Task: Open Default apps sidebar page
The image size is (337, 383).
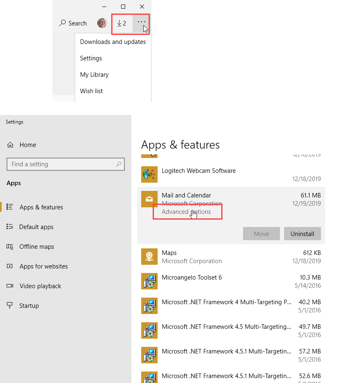Action: point(36,227)
